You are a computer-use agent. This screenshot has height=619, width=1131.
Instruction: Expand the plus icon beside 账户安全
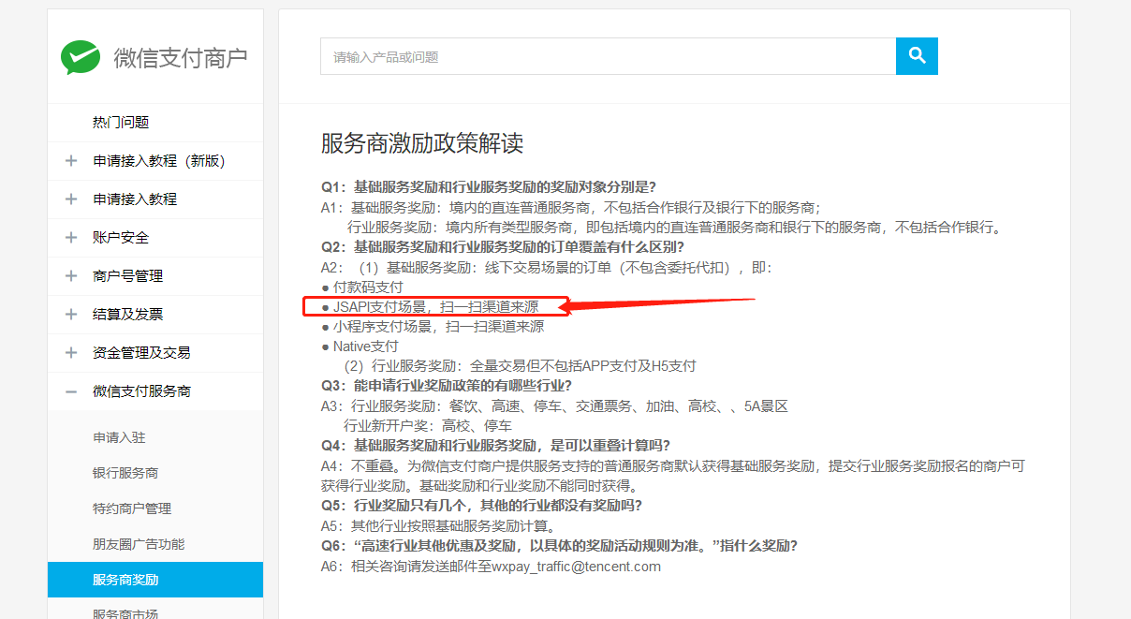[71, 238]
